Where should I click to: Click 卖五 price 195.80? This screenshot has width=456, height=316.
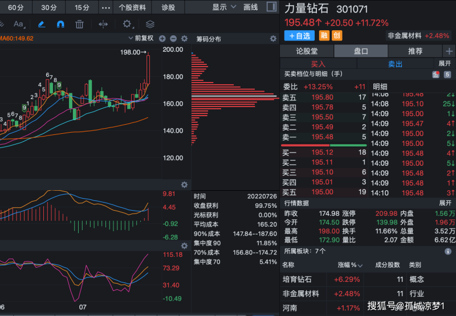pyautogui.click(x=323, y=97)
